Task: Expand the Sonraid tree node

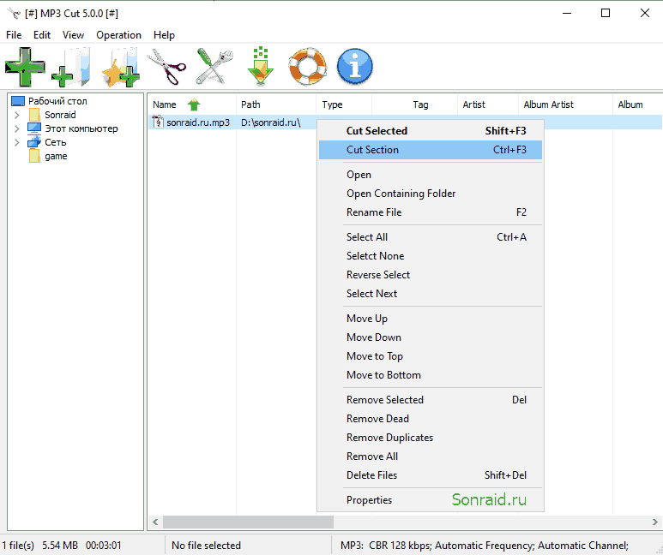Action: point(17,115)
